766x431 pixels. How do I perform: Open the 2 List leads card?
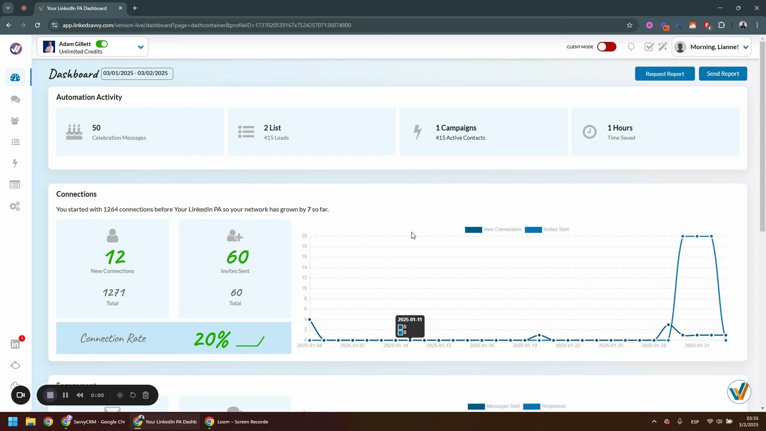(312, 132)
